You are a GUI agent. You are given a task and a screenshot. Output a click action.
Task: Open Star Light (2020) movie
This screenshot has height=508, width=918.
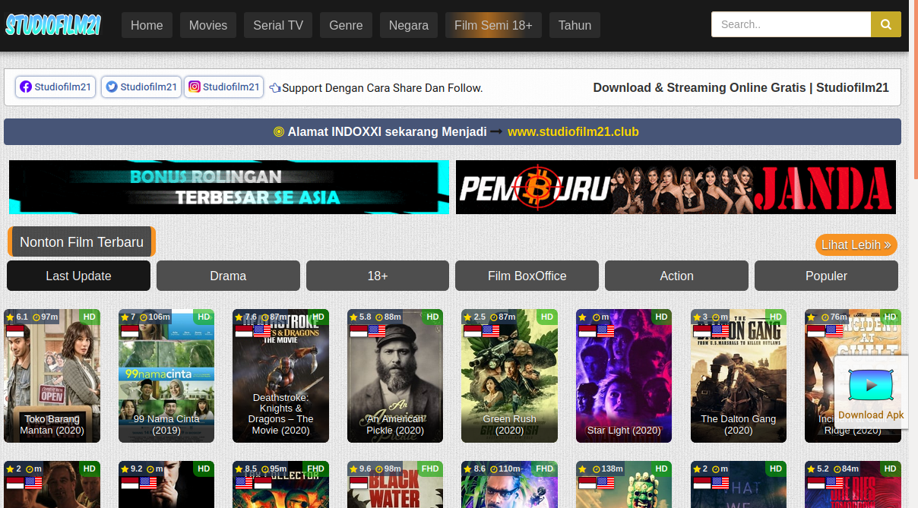tap(624, 376)
